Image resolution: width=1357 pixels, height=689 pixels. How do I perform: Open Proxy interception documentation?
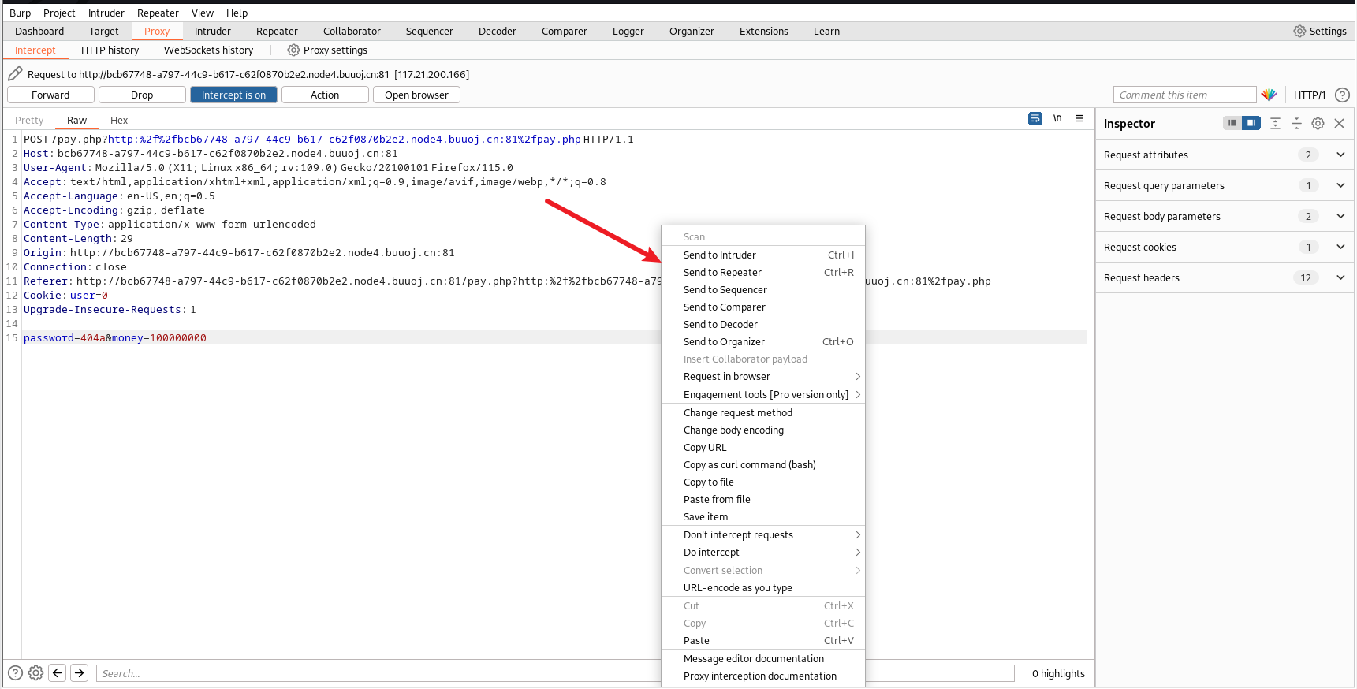tap(763, 676)
